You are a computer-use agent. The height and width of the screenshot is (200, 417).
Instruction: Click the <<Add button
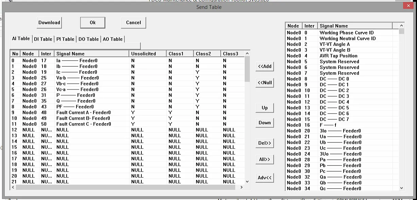point(265,66)
